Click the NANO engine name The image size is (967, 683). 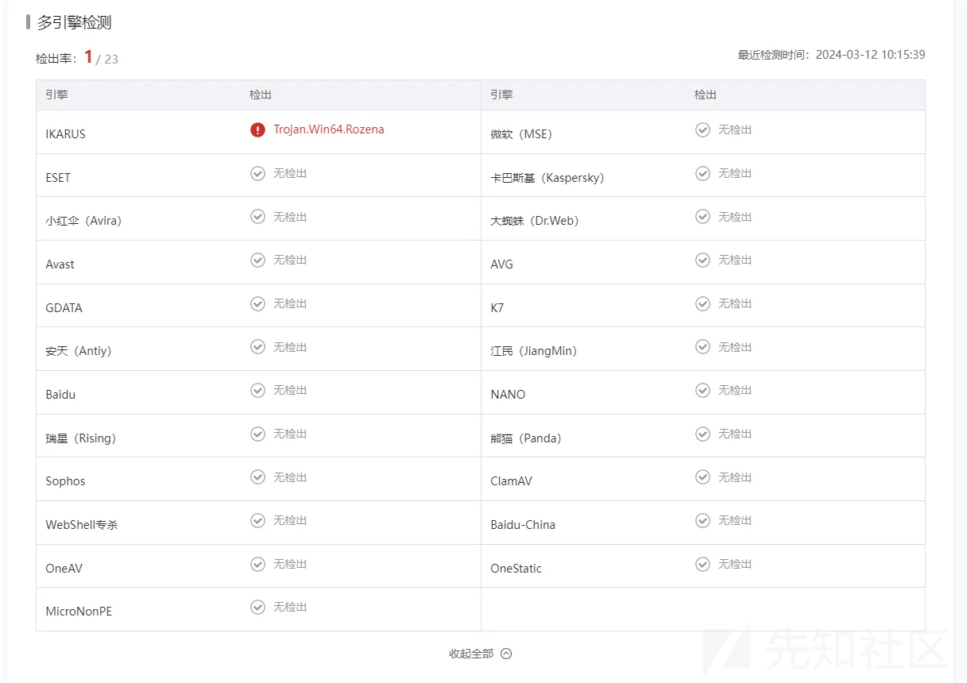click(x=508, y=395)
